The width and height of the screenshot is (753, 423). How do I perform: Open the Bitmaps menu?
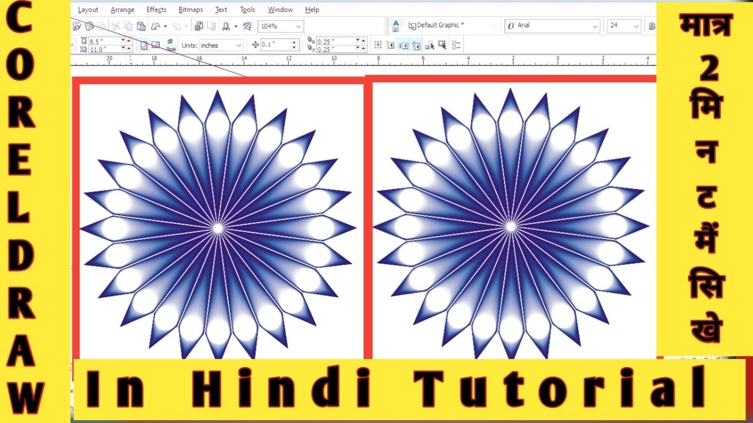tap(191, 10)
